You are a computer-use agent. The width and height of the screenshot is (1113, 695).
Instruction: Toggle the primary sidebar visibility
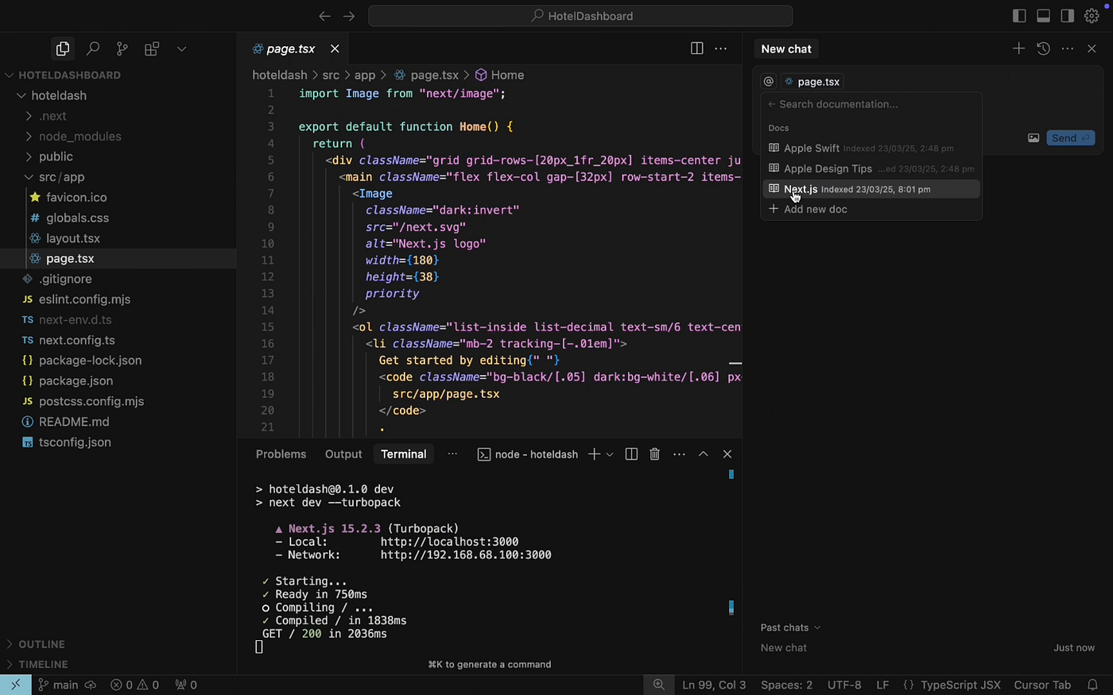tap(1018, 15)
